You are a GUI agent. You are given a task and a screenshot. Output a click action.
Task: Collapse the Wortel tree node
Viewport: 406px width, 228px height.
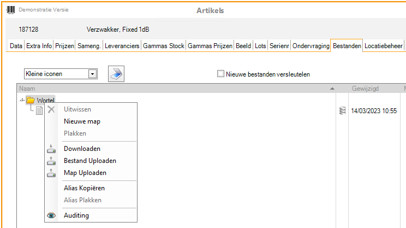point(21,100)
